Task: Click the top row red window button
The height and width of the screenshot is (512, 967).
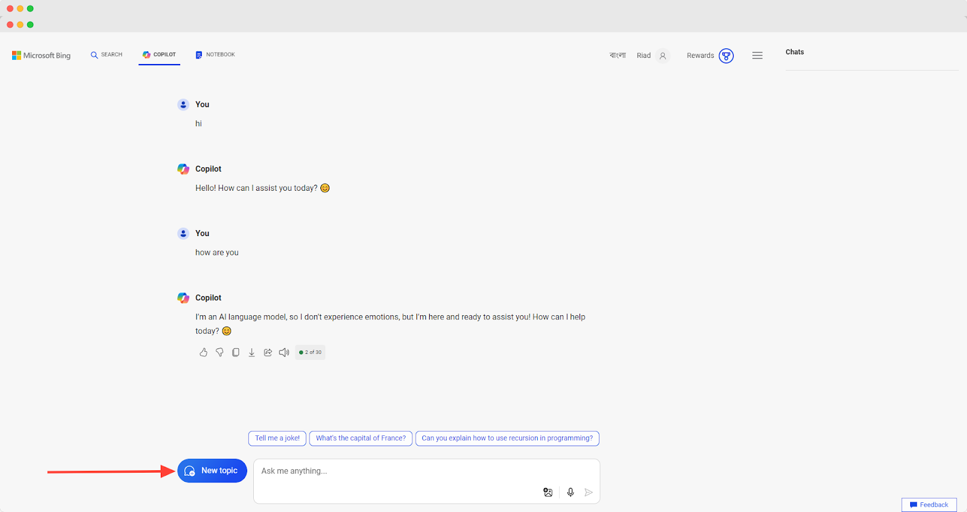Action: click(x=10, y=8)
